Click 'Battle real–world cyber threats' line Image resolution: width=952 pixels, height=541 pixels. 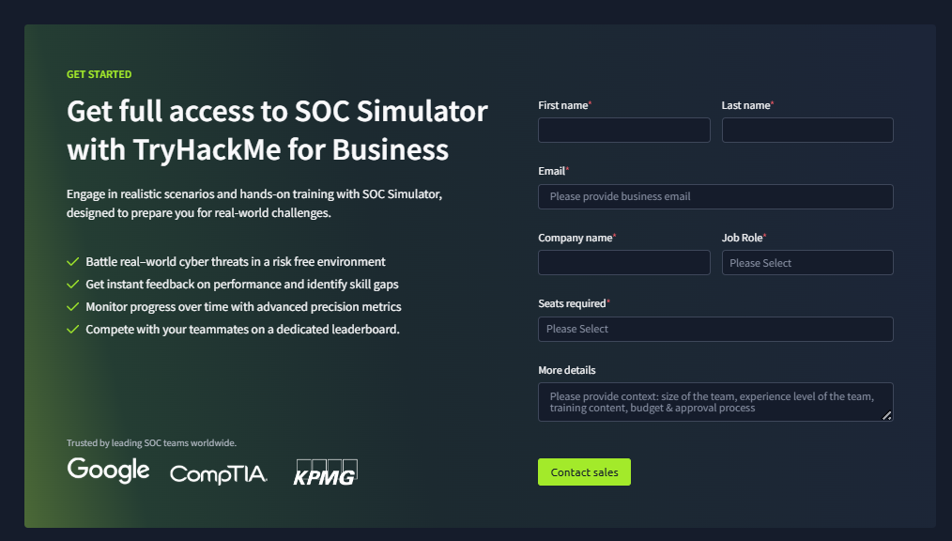click(236, 262)
